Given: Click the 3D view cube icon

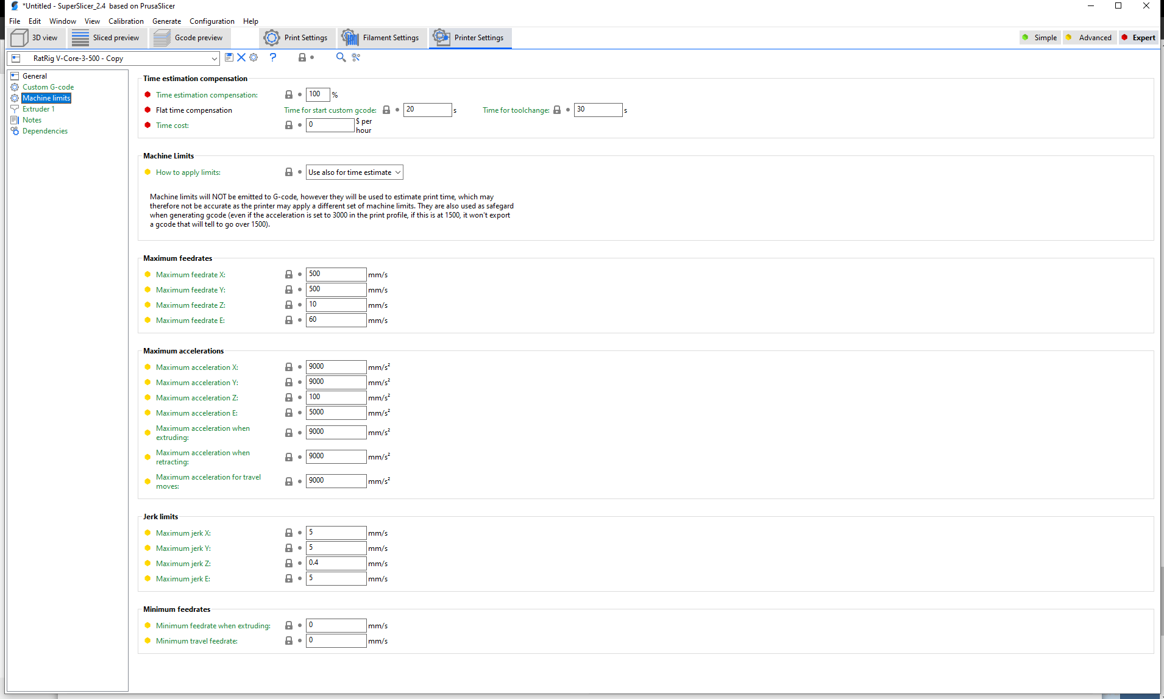Looking at the screenshot, I should click(x=20, y=38).
